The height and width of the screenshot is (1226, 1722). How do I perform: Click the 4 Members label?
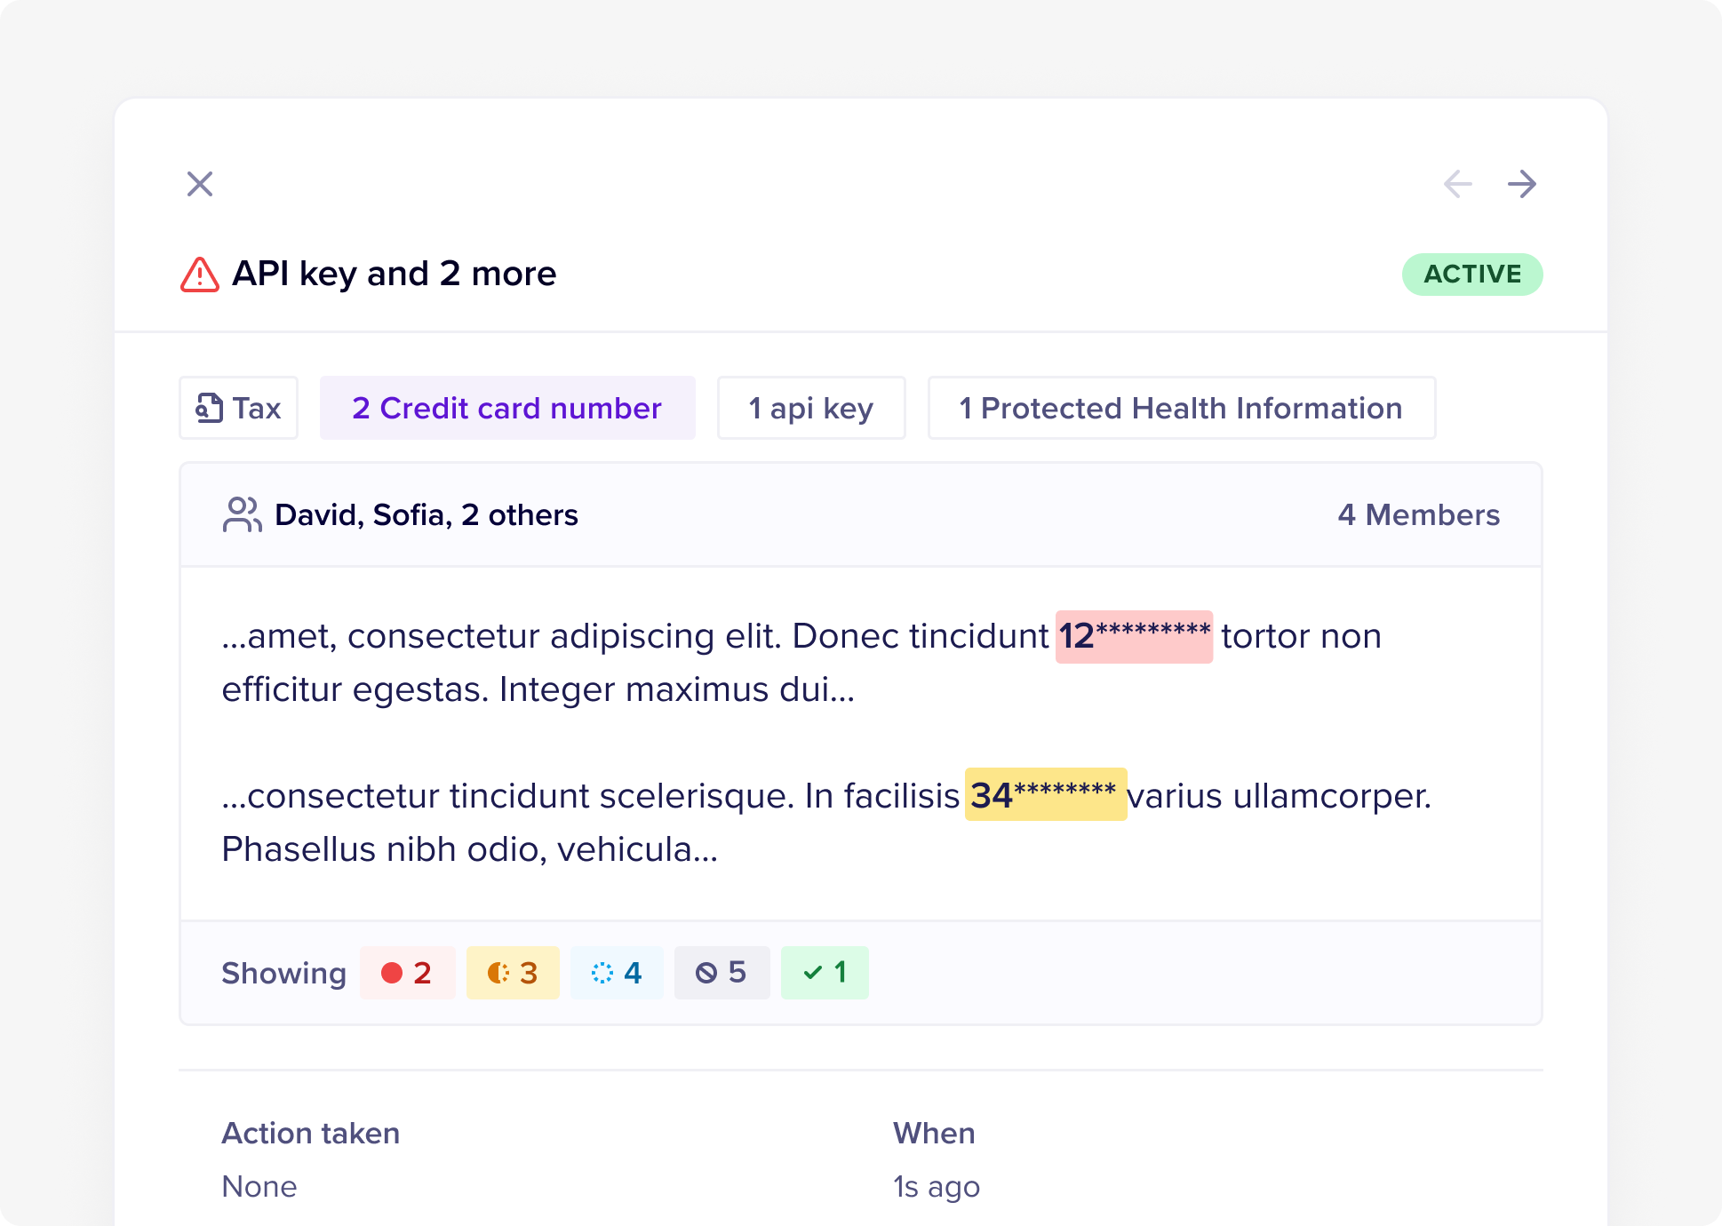pyautogui.click(x=1418, y=514)
